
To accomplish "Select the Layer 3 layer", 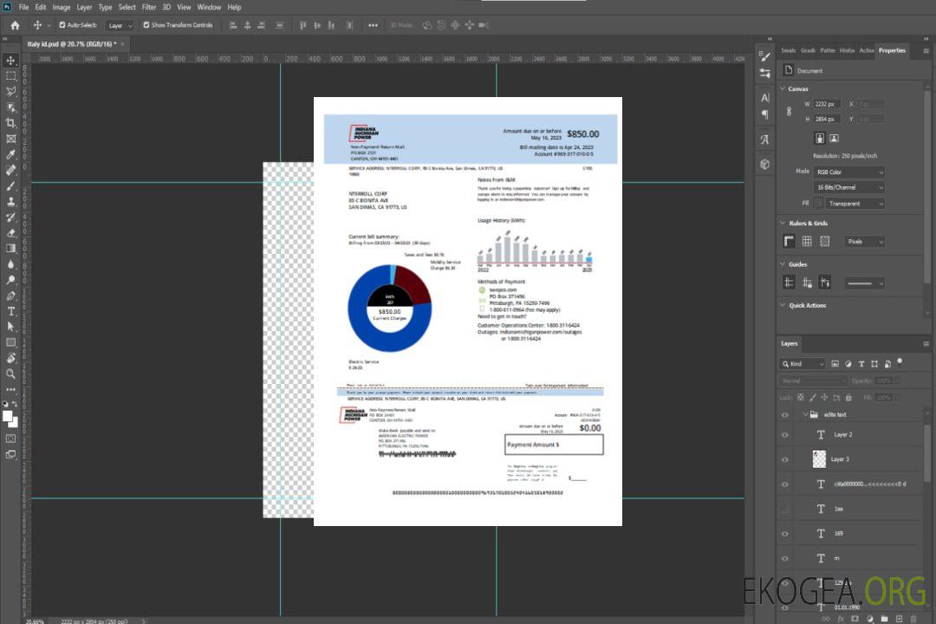I will click(x=841, y=458).
